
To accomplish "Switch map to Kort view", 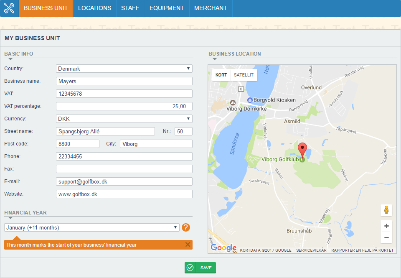I will [221, 75].
